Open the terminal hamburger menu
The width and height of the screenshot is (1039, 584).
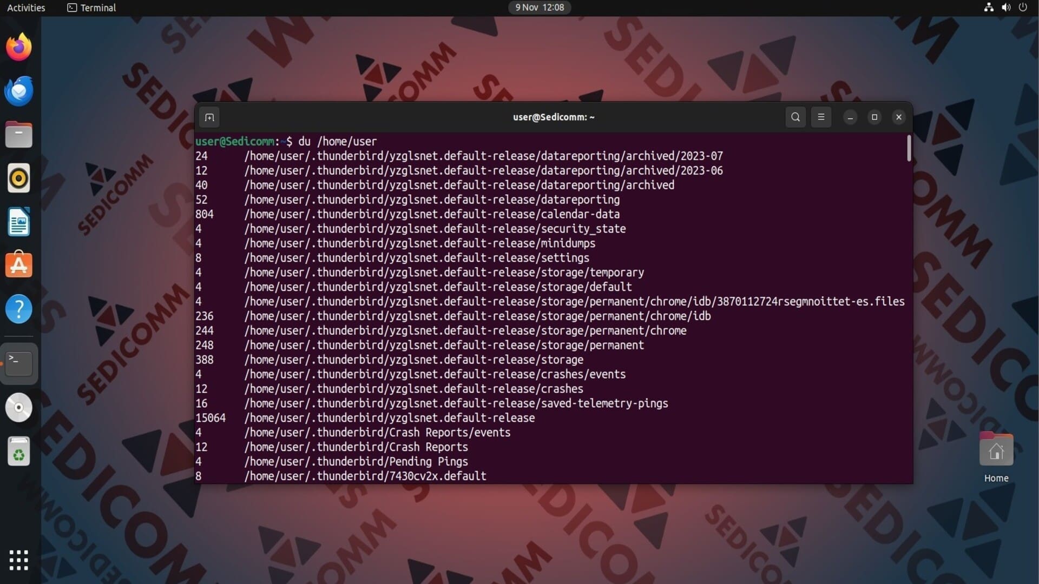point(821,117)
